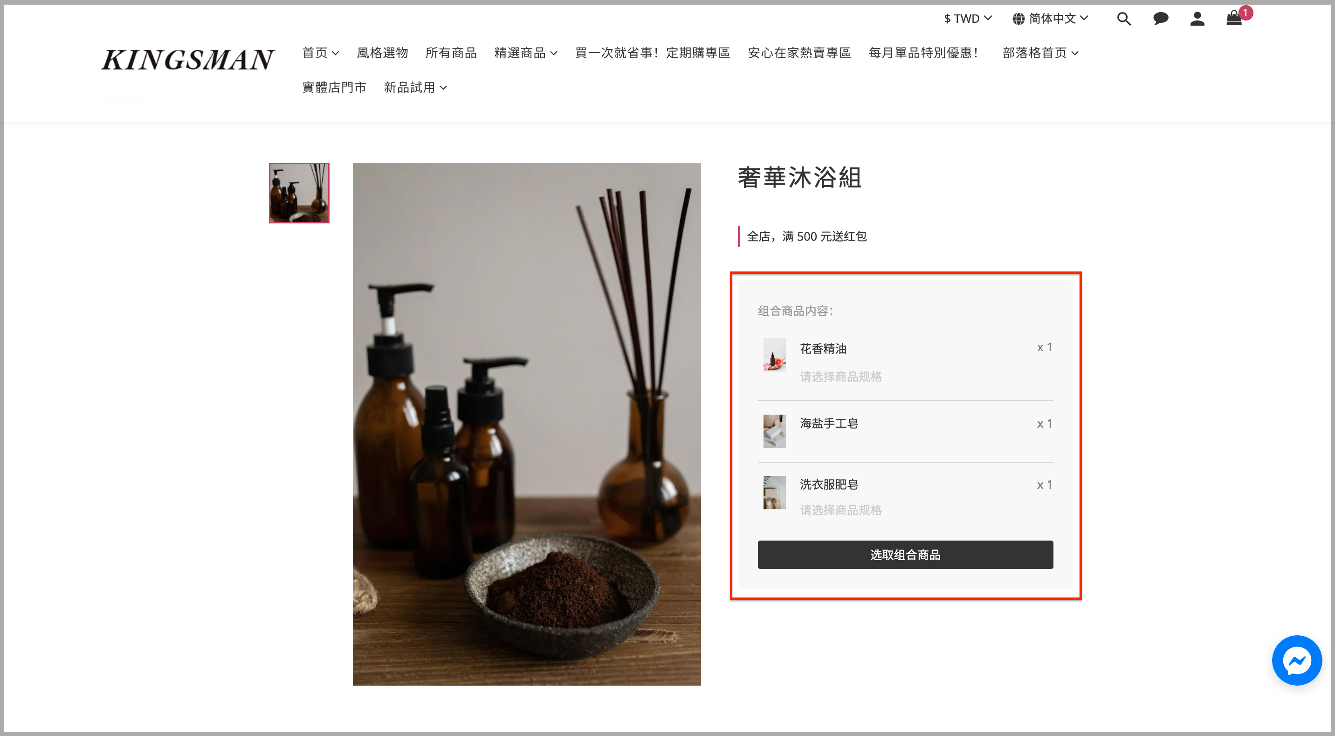Viewport: 1335px width, 736px height.
Task: Open the user account icon
Action: pyautogui.click(x=1197, y=19)
